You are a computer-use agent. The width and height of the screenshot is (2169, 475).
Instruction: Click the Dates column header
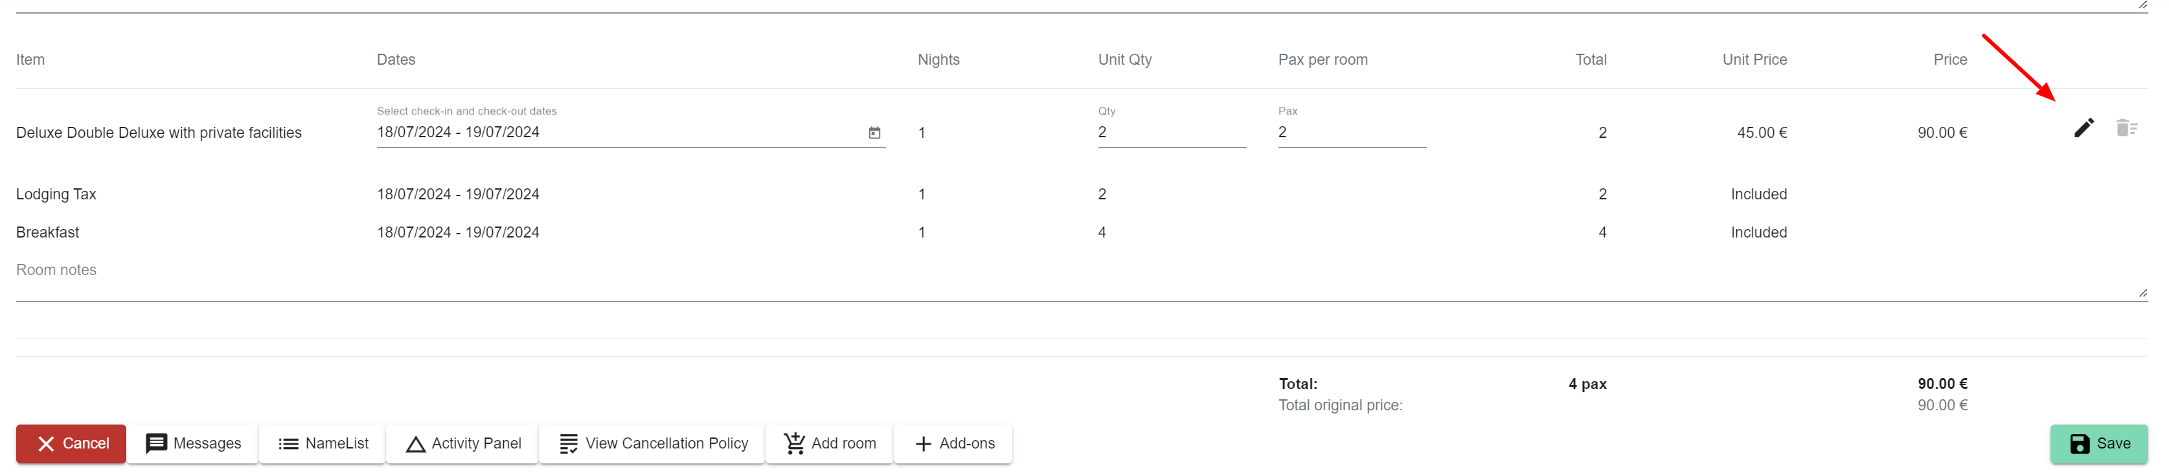point(396,60)
